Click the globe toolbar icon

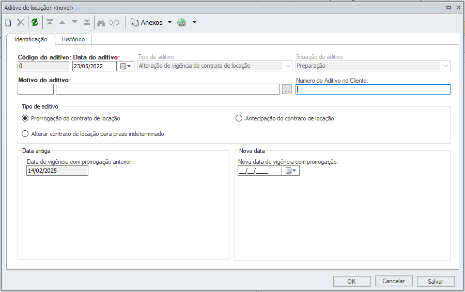(181, 22)
